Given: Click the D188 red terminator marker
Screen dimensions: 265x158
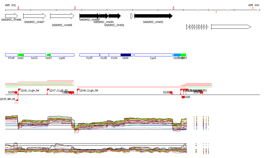Looking at the screenshot, I should click(171, 92).
